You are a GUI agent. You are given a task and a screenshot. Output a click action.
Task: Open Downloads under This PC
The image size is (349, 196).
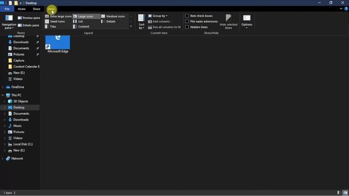click(21, 120)
